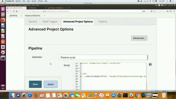
Task: Open System Settings in Ubuntu launcher
Action: coord(3,53)
